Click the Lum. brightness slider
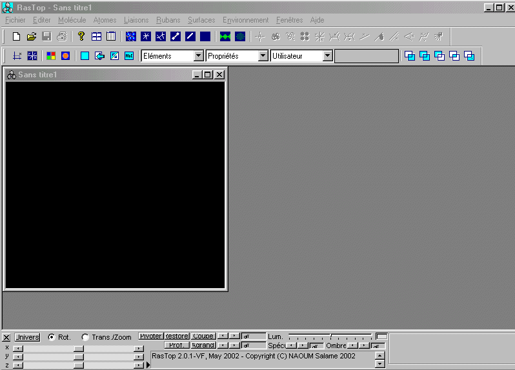Viewport: 515px width, 370px height. (330, 336)
